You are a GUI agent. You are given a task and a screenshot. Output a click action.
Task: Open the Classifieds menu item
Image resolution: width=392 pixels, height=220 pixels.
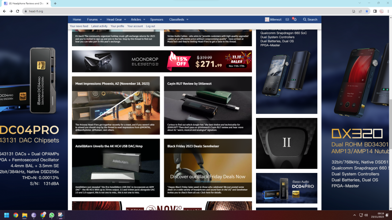point(177,19)
